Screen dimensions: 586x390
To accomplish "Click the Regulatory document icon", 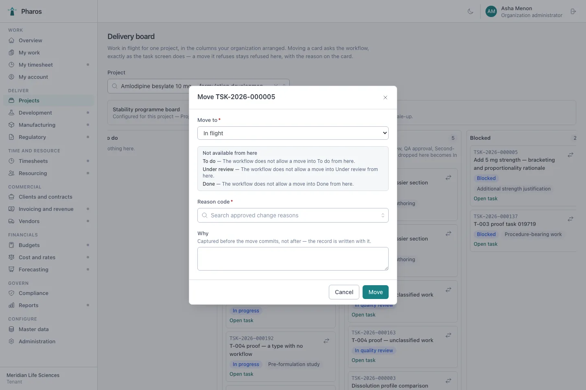I will click(11, 137).
